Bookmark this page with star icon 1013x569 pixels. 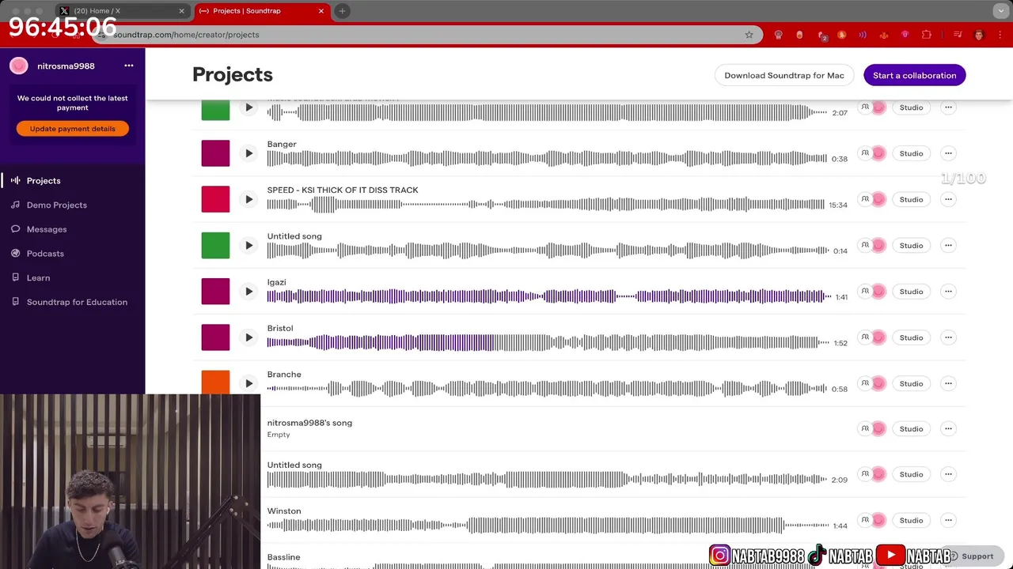tap(749, 35)
